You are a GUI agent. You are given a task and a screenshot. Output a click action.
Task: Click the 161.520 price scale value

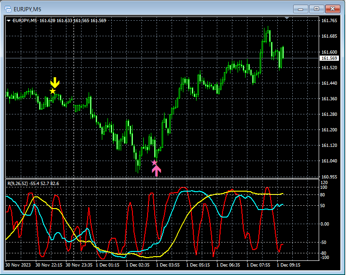coord(329,68)
